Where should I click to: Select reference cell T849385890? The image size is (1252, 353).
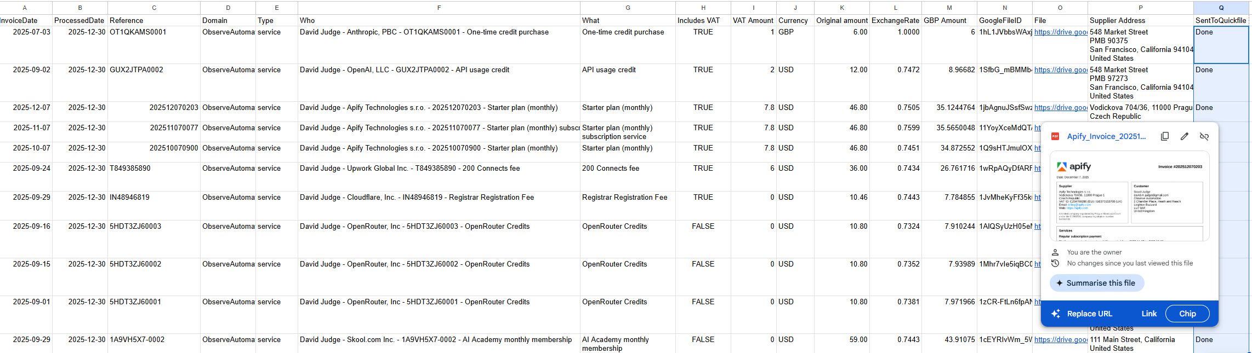click(x=154, y=177)
